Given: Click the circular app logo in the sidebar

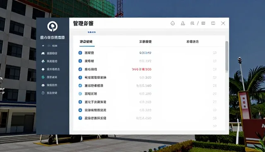Looking at the screenshot, I should click(x=53, y=26).
